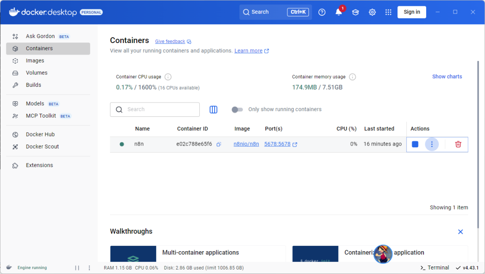Go to Volumes in sidebar

pyautogui.click(x=48, y=73)
